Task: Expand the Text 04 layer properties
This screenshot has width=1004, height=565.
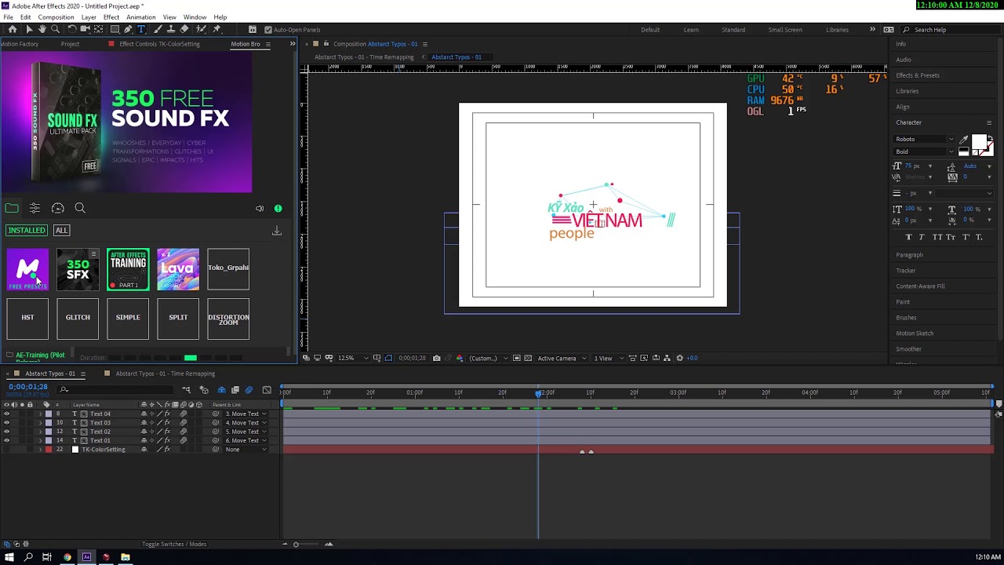Action: click(x=40, y=414)
